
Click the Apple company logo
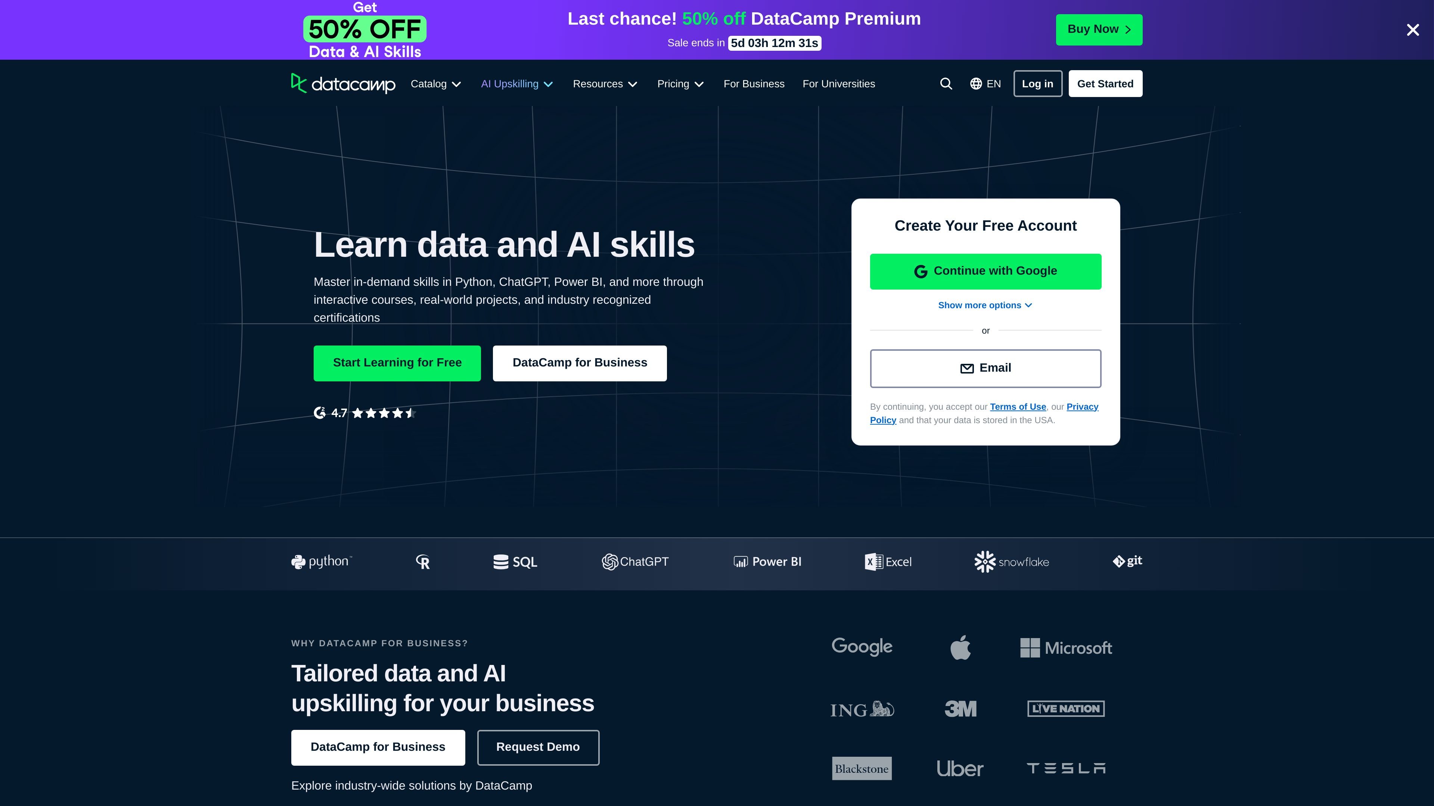coord(960,647)
